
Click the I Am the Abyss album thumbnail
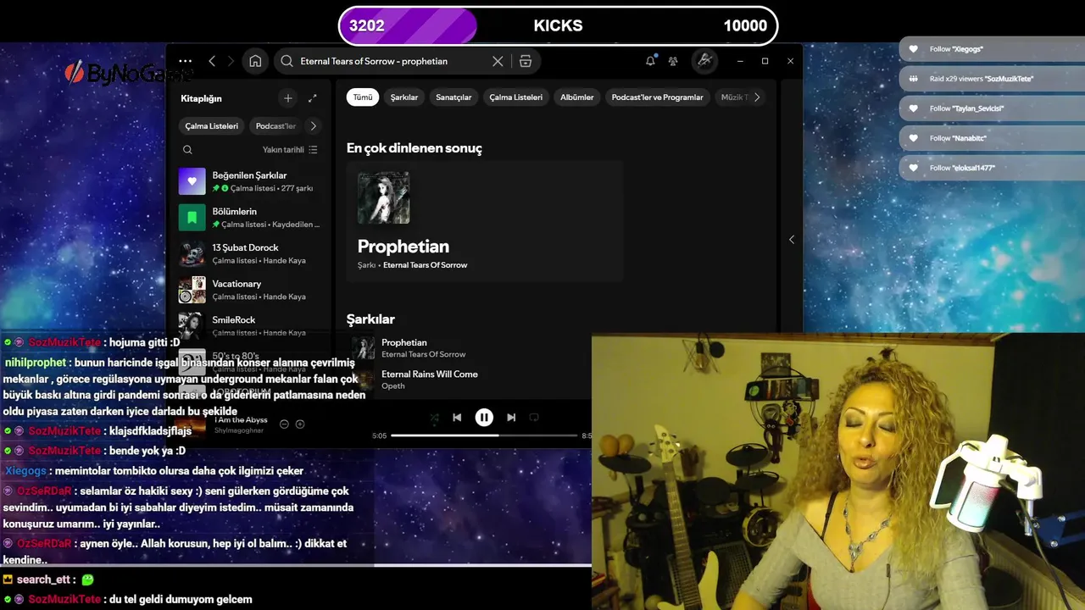[x=192, y=425]
